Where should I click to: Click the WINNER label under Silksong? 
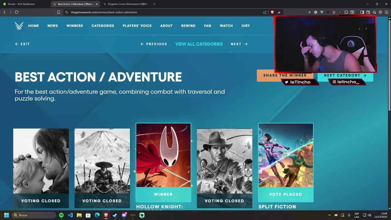(163, 194)
